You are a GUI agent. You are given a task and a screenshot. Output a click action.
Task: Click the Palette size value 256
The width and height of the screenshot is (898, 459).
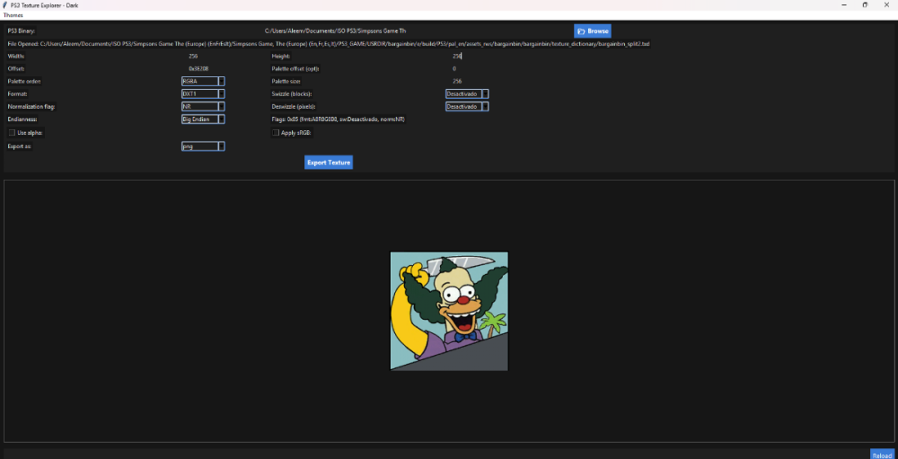point(457,82)
